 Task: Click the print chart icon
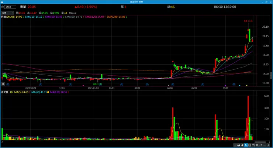(239, 145)
